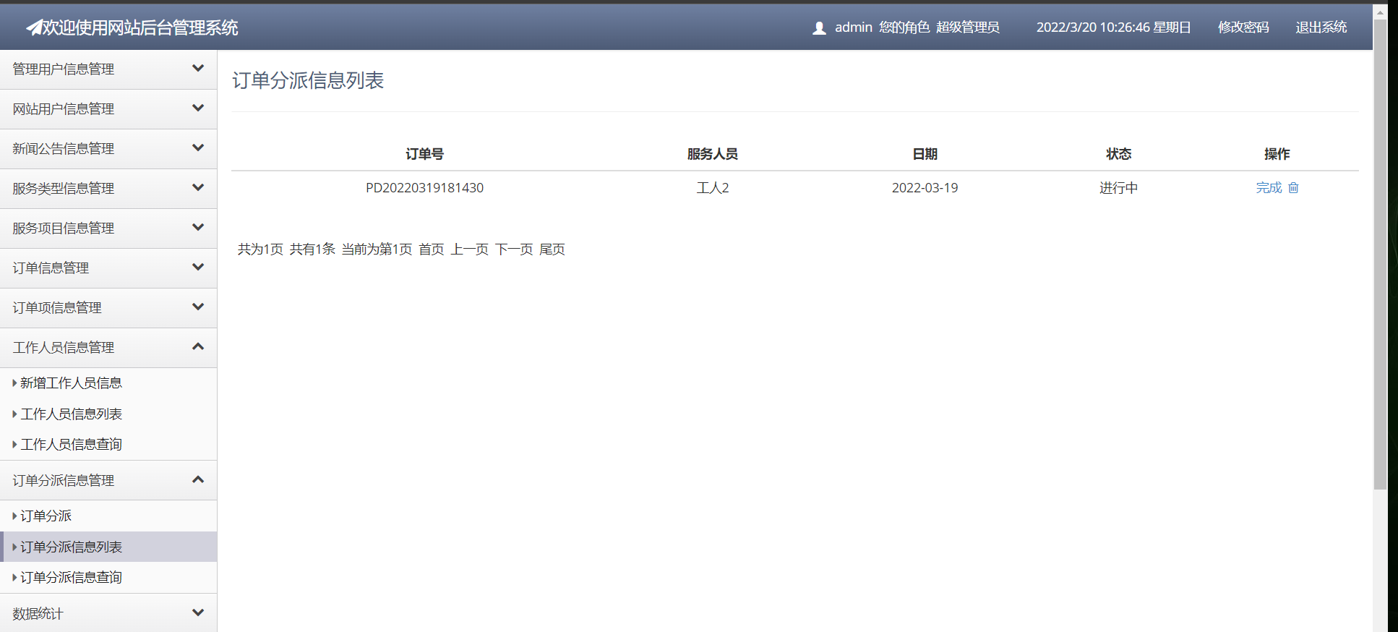Click the scrollbar up arrow
This screenshot has height=632, width=1398.
click(x=1380, y=12)
